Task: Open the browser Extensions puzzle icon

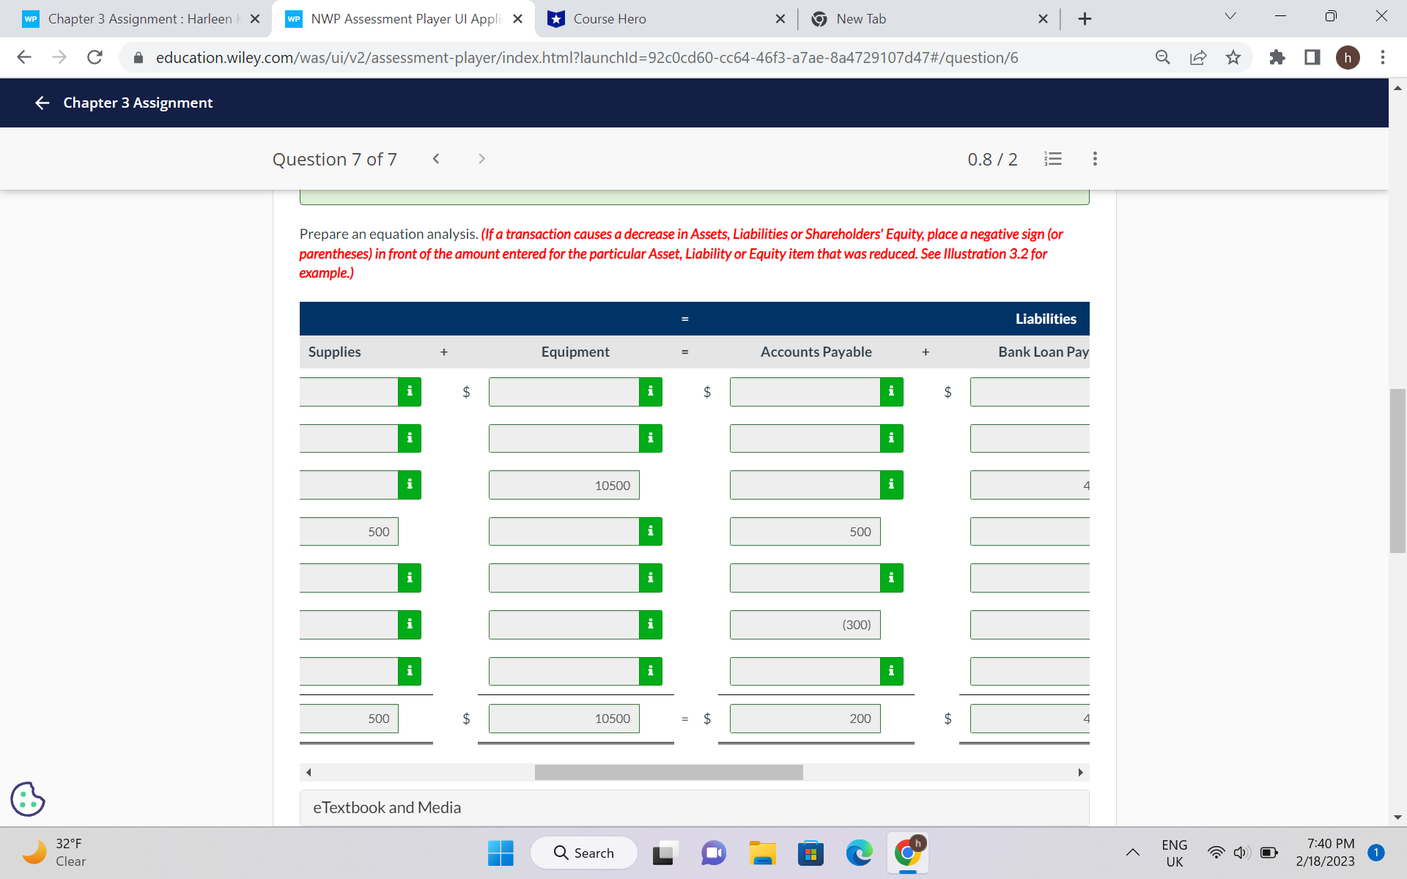Action: pos(1277,57)
